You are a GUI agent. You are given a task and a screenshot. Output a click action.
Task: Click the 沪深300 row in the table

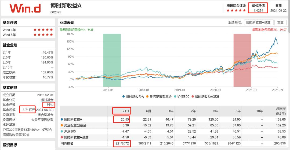tap(173, 131)
